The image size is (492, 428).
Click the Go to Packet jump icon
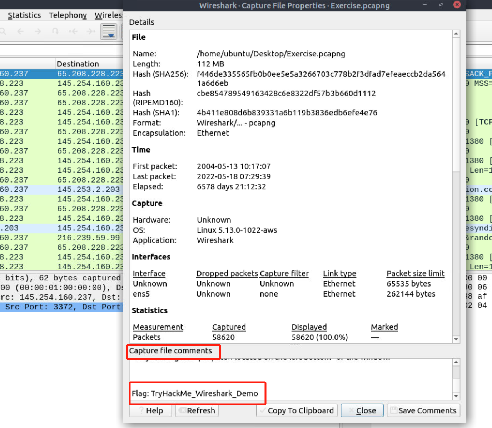click(x=55, y=31)
